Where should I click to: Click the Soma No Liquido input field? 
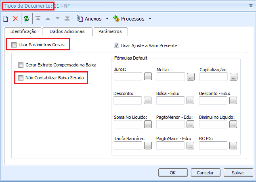click(x=128, y=124)
